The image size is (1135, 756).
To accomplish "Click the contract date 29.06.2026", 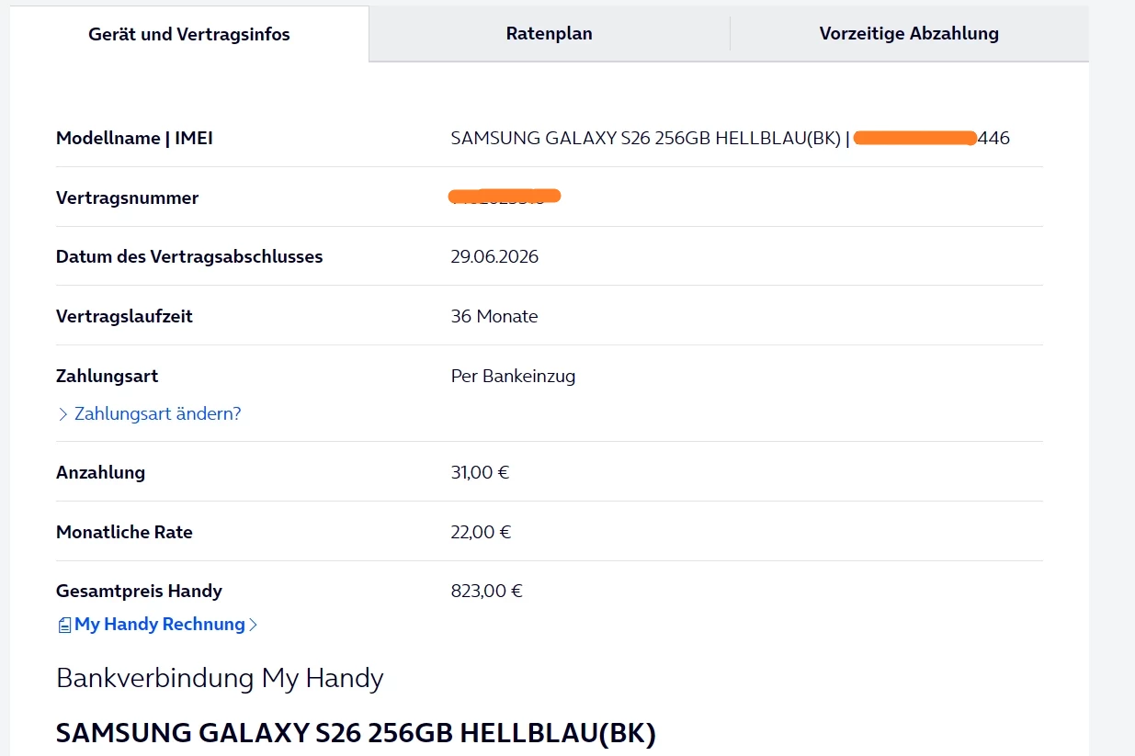I will (494, 257).
